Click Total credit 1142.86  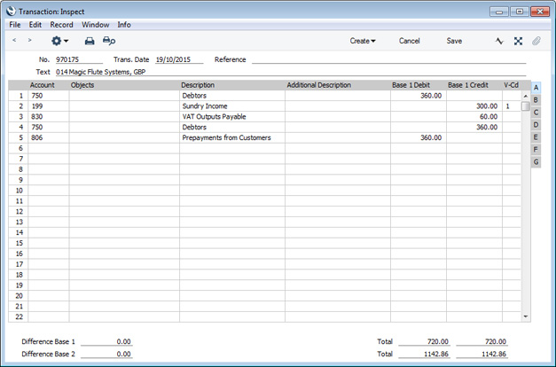(482, 354)
